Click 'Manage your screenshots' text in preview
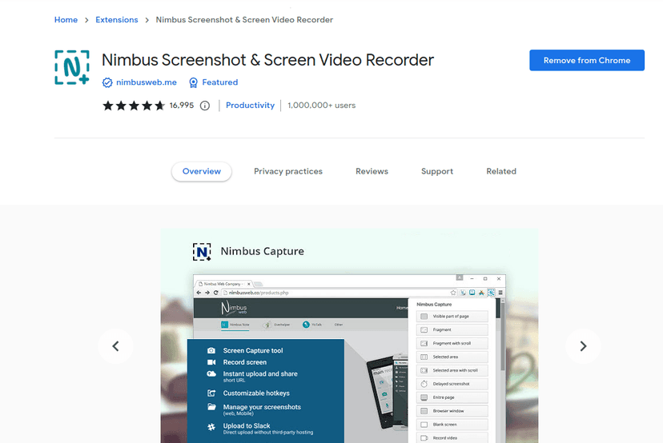Image resolution: width=663 pixels, height=443 pixels. click(262, 407)
